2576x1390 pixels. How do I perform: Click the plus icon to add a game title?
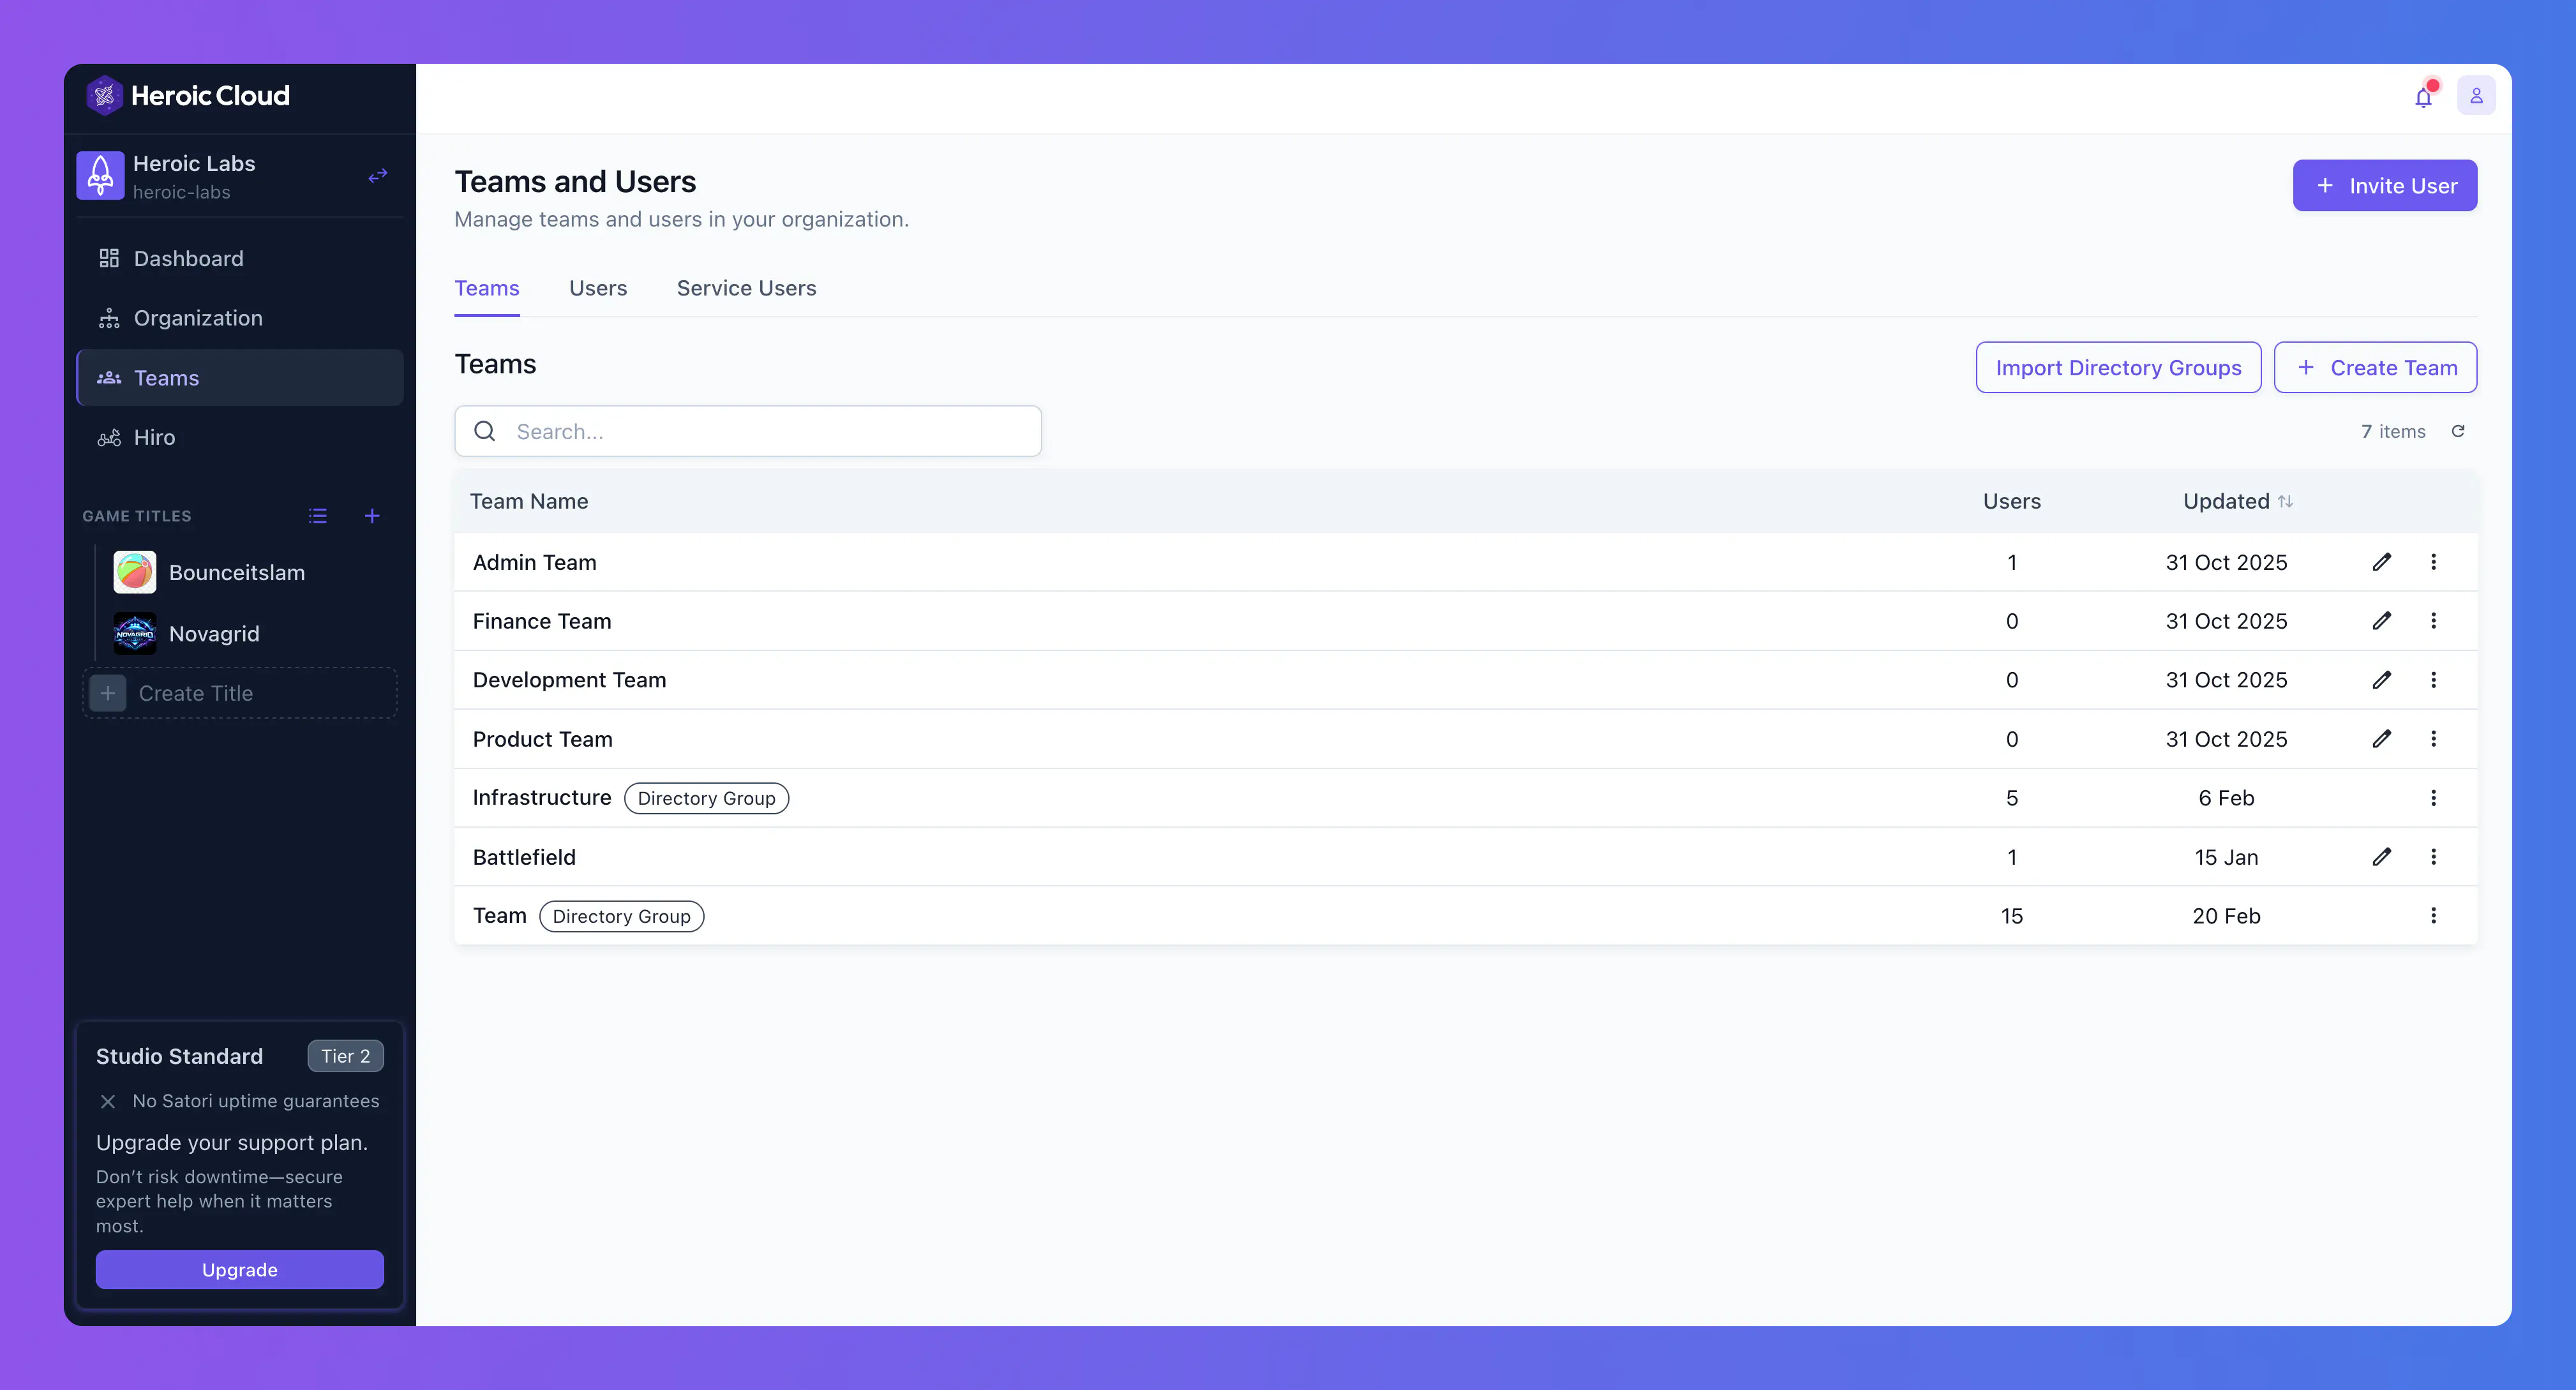371,515
